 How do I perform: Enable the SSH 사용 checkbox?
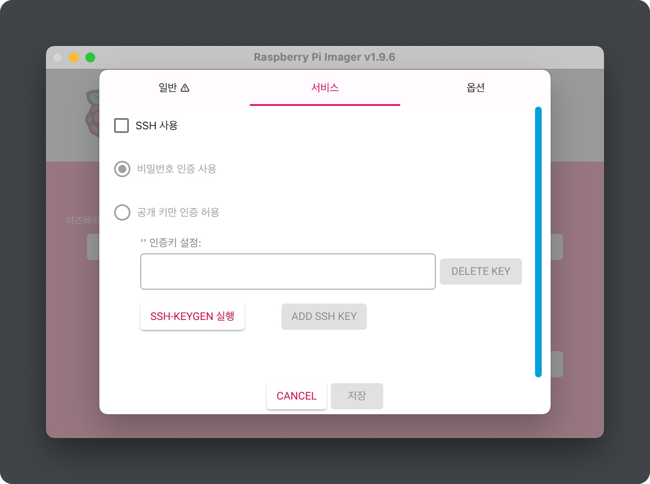click(121, 126)
